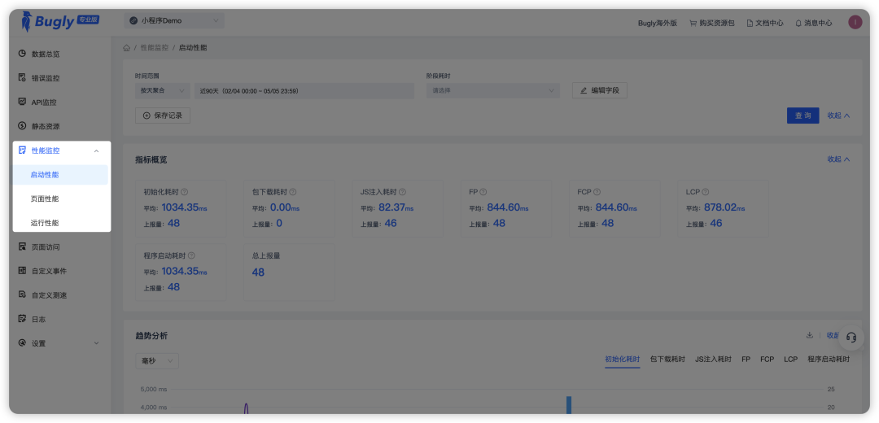Select 启动性能 submenu item
Image resolution: width=879 pixels, height=423 pixels.
tap(60, 175)
